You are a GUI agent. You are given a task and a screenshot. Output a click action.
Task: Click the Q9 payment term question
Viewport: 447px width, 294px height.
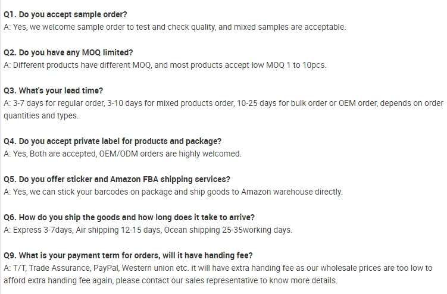click(128, 255)
